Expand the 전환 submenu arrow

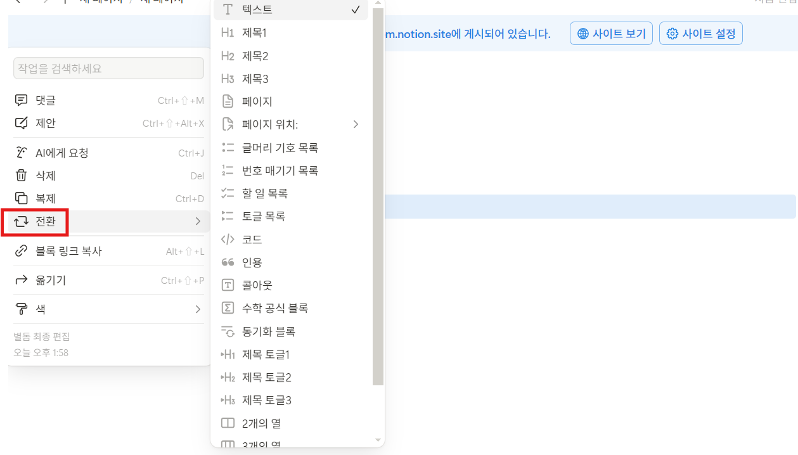[x=198, y=221]
